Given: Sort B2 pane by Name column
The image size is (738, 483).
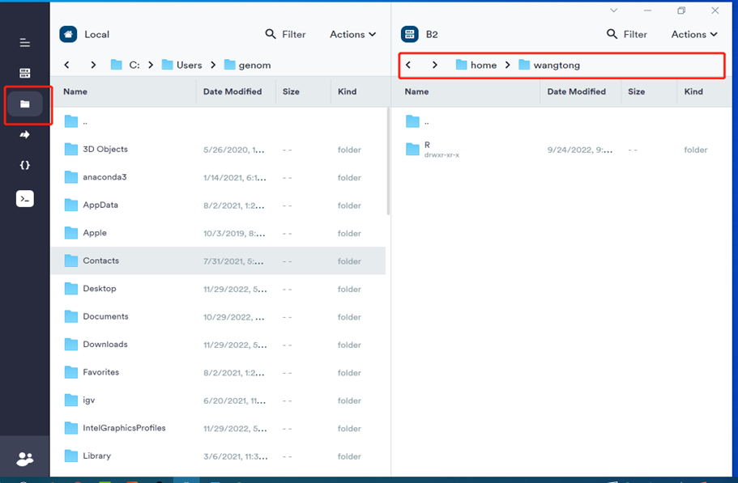Looking at the screenshot, I should pos(416,91).
